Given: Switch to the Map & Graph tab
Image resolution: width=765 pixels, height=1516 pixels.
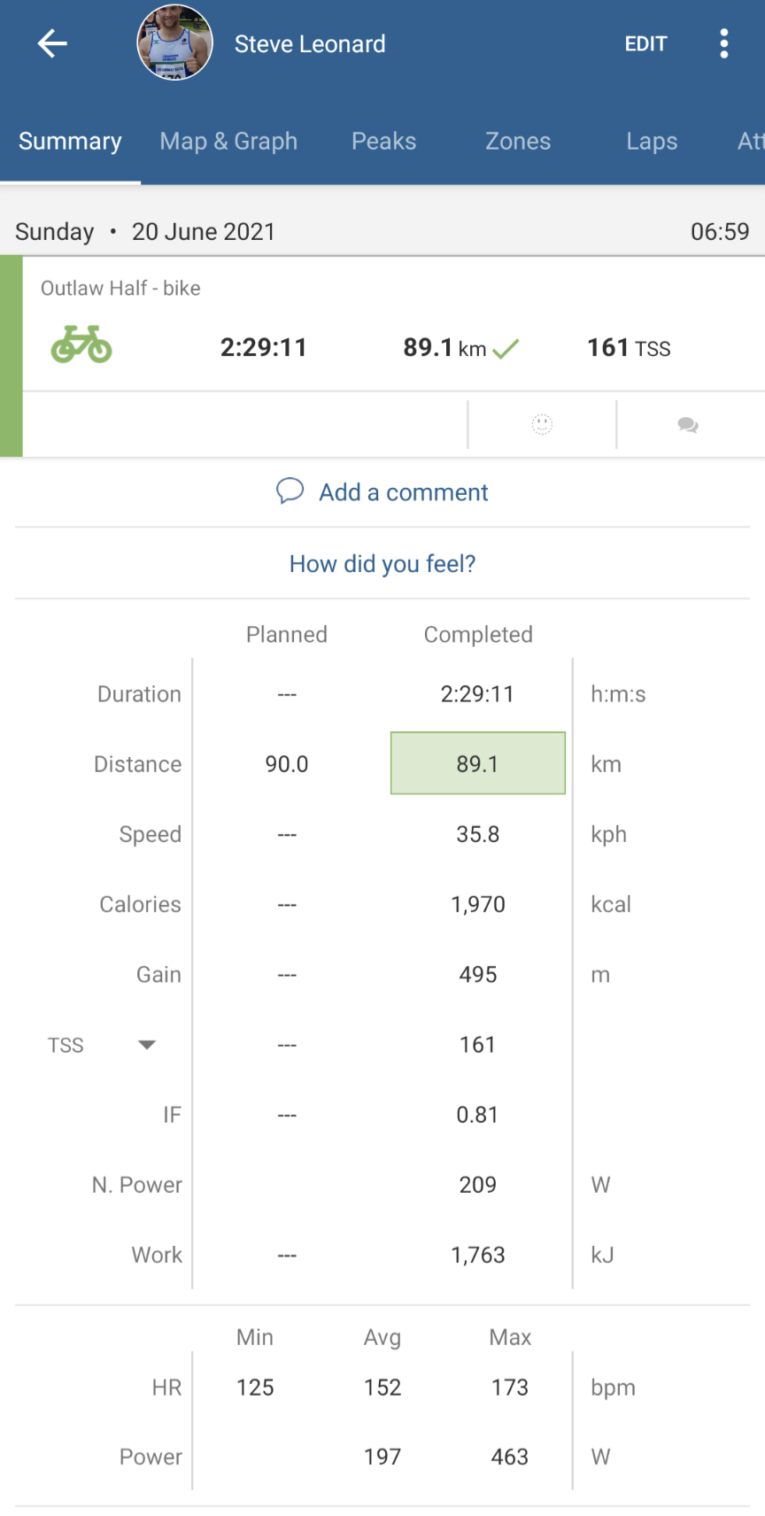Looking at the screenshot, I should coord(228,142).
